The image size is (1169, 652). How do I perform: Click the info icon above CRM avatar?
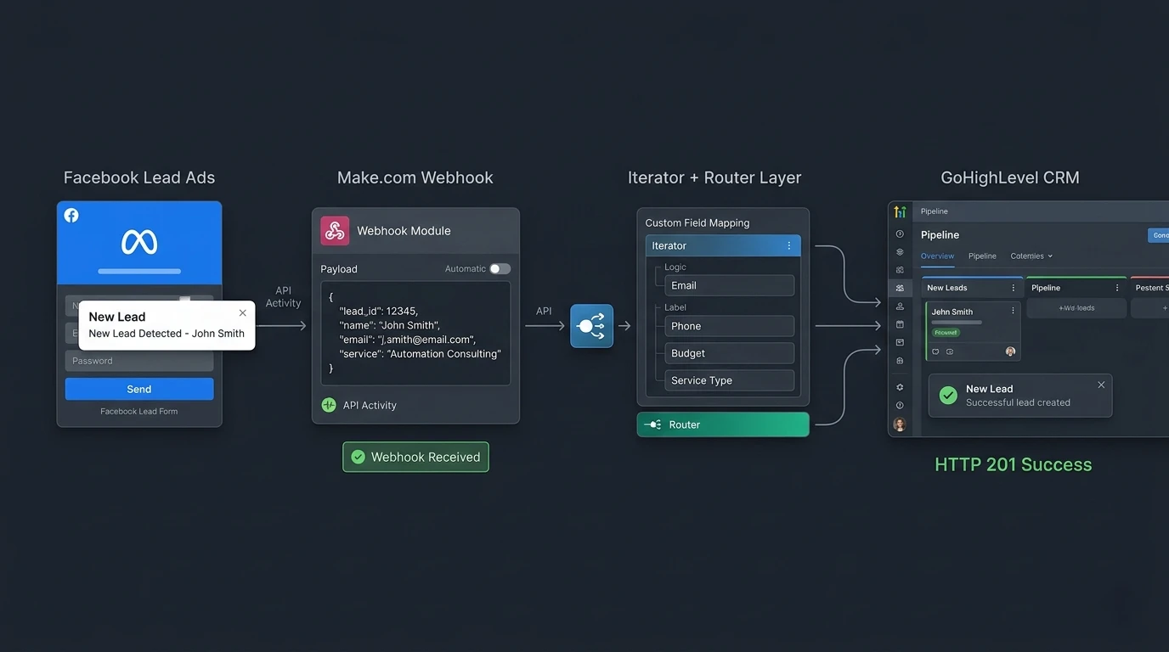(900, 406)
